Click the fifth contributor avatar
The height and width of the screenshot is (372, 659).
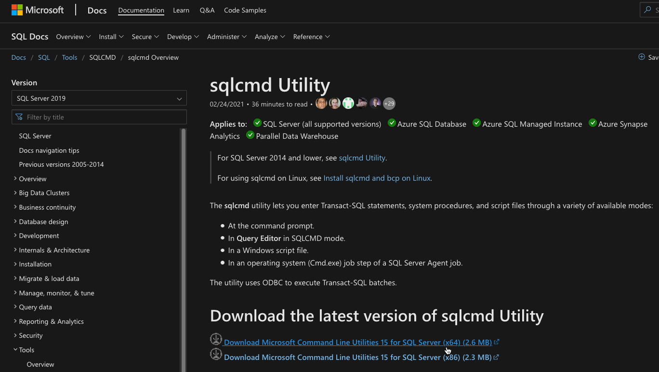pos(375,103)
